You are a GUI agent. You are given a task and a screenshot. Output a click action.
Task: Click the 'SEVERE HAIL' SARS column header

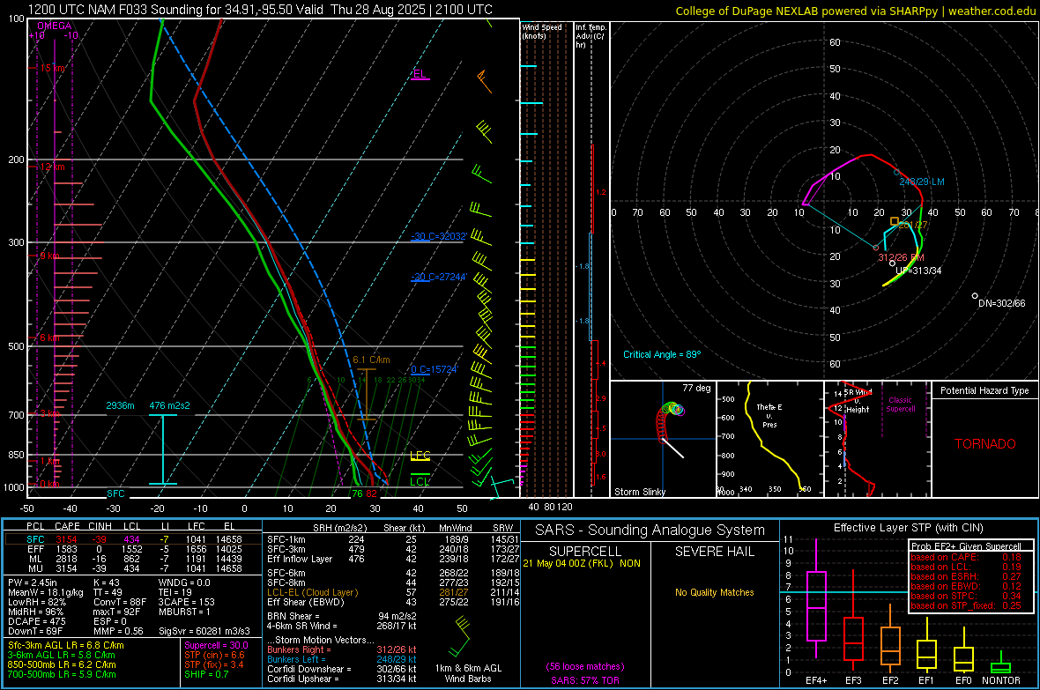(x=714, y=552)
